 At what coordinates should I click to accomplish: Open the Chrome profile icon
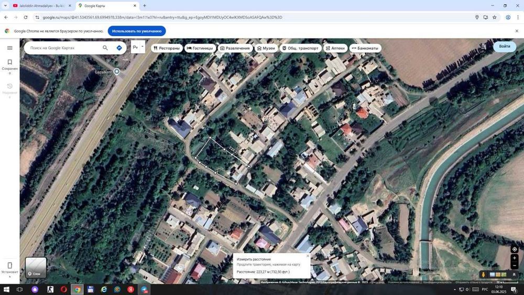point(508,17)
